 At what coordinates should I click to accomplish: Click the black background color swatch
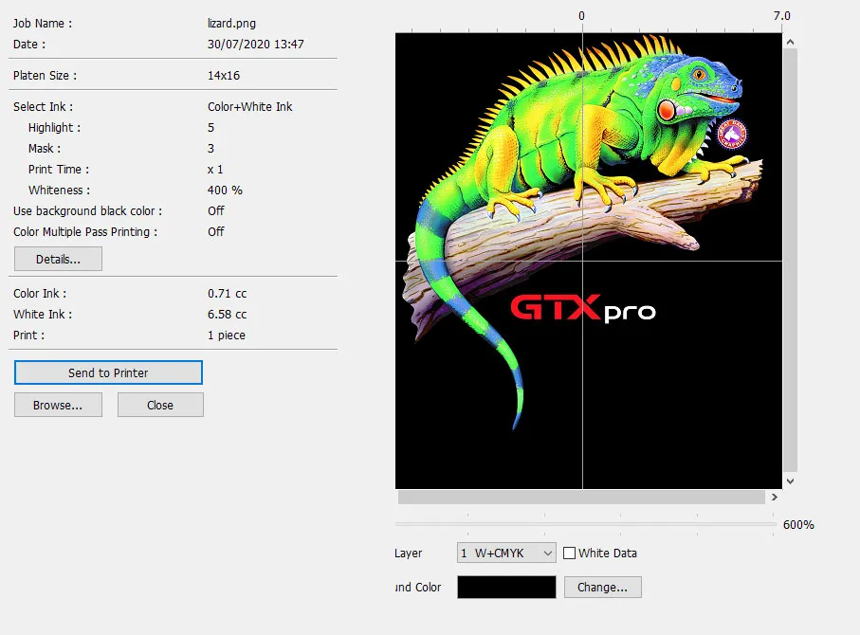point(506,588)
